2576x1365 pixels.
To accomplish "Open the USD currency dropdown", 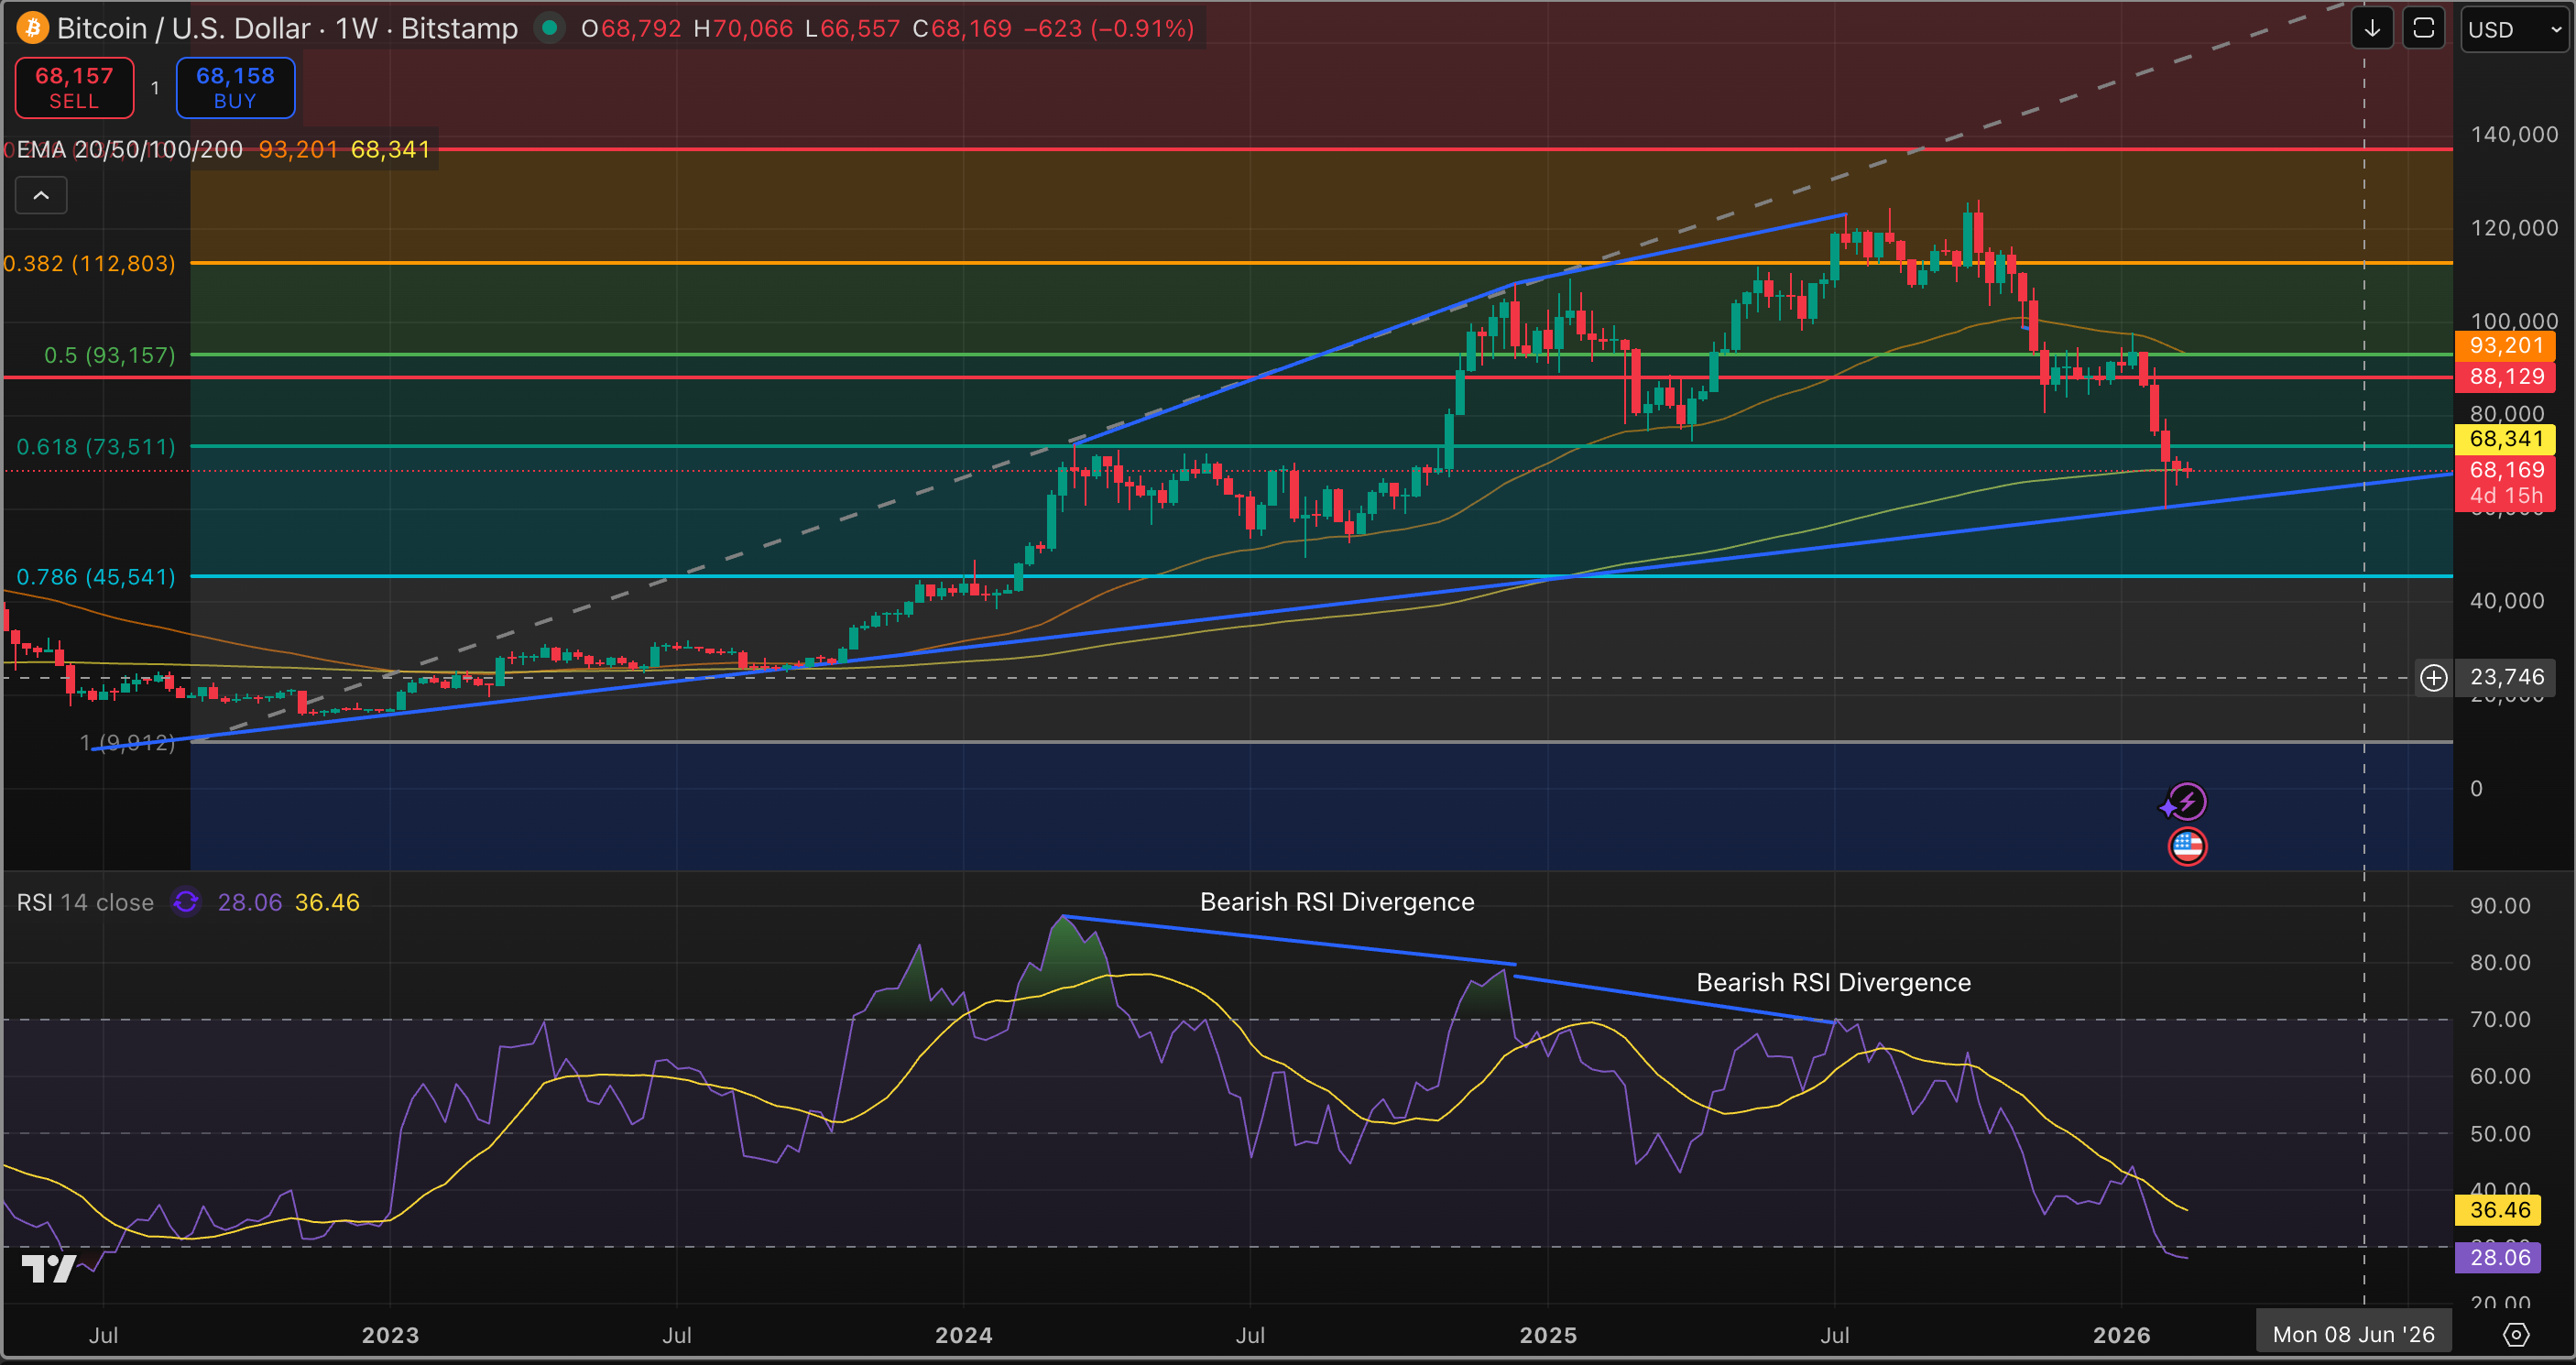I will (2513, 29).
